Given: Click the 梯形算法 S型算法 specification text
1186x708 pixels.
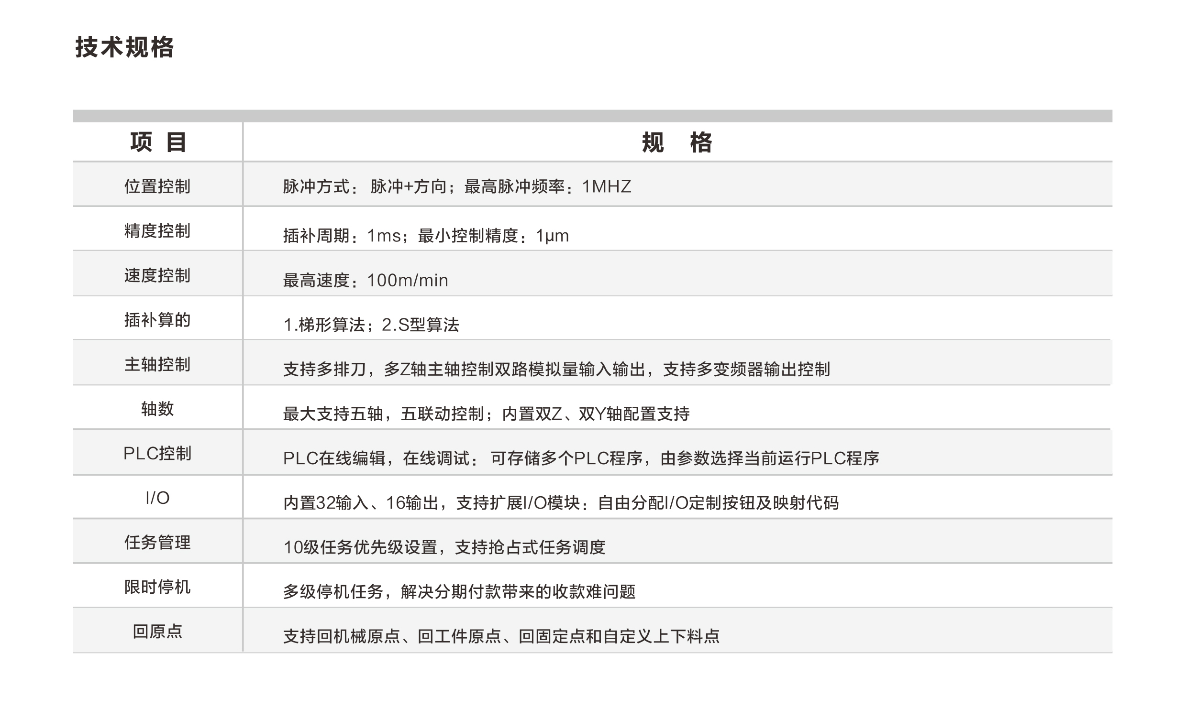Looking at the screenshot, I should (x=371, y=325).
